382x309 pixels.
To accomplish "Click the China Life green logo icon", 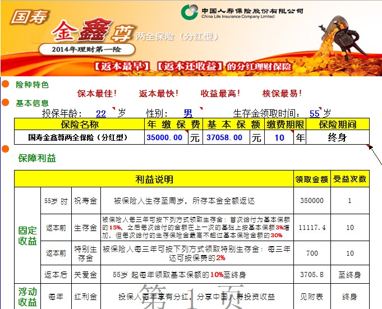I will [x=189, y=12].
